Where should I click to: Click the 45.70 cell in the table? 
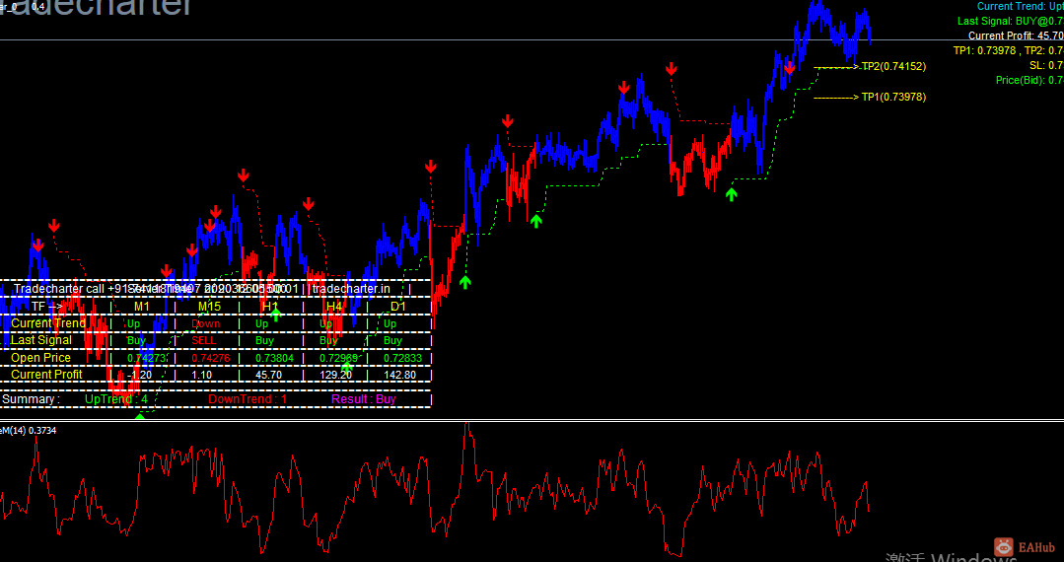coord(269,375)
